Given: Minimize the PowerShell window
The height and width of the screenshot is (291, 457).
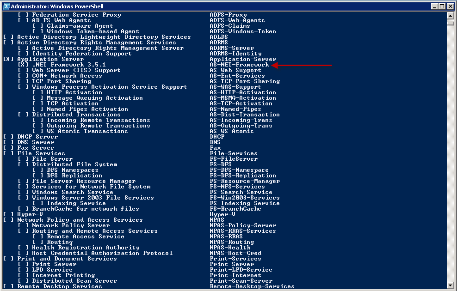Looking at the screenshot, I should click(x=434, y=6).
